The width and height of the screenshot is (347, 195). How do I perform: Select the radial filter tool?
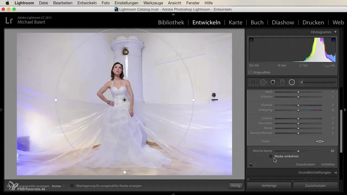(292, 82)
